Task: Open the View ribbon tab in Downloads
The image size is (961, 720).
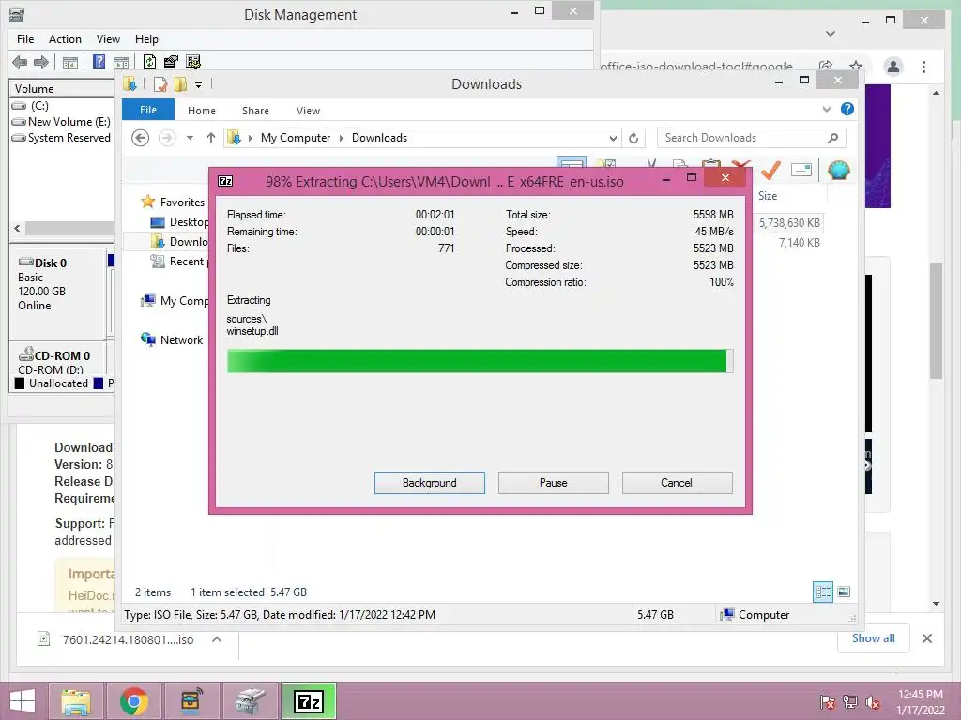Action: point(308,111)
